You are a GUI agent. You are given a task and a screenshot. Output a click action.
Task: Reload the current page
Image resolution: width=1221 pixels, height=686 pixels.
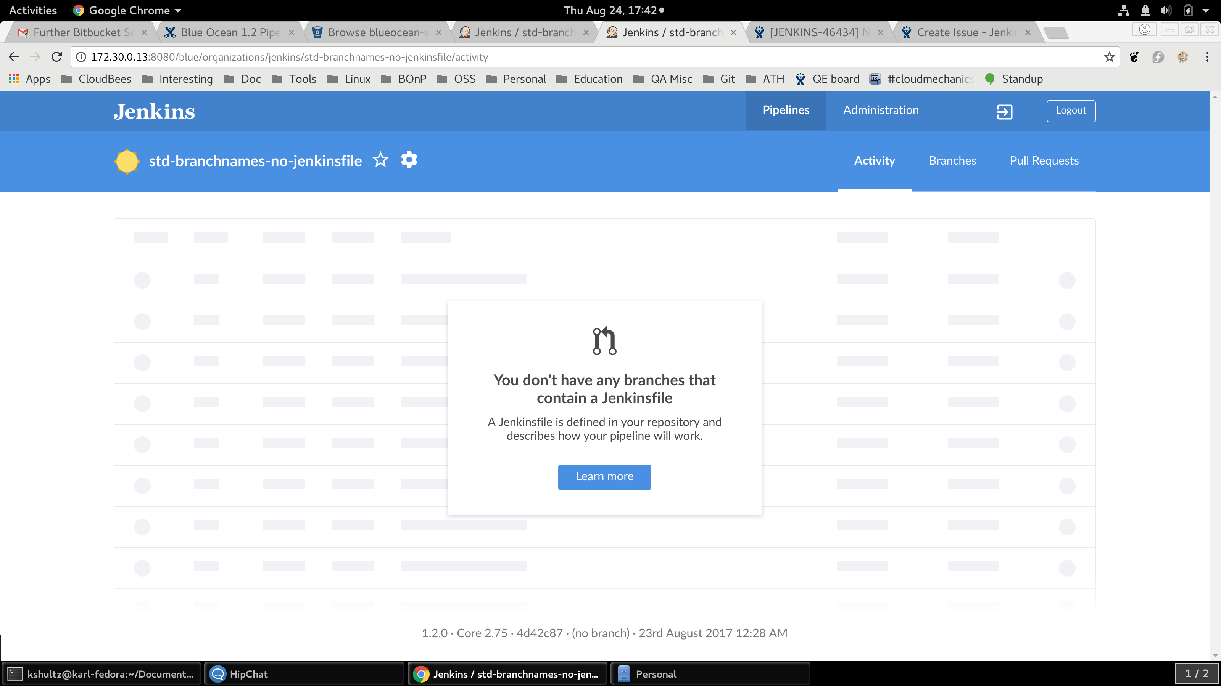pos(57,57)
